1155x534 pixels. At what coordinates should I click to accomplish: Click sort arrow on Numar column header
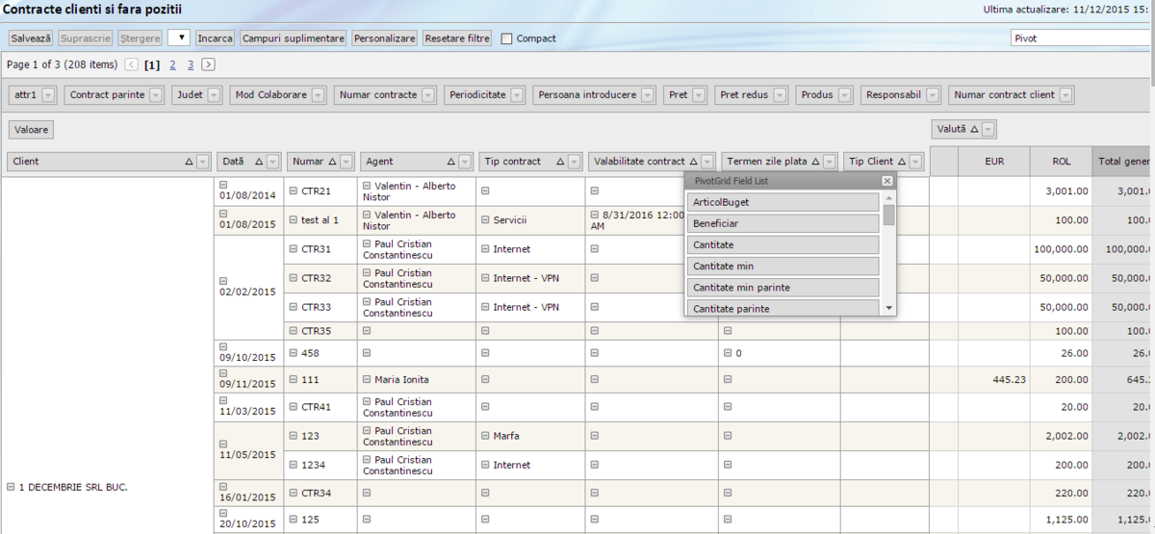tap(333, 162)
